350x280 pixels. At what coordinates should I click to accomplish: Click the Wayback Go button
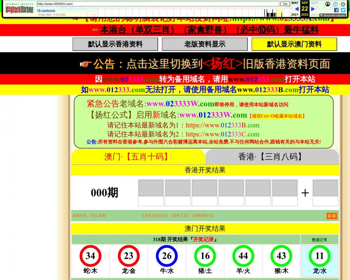pyautogui.click(x=285, y=4)
